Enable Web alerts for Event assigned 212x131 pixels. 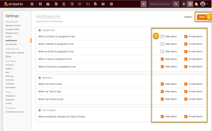coord(162,52)
